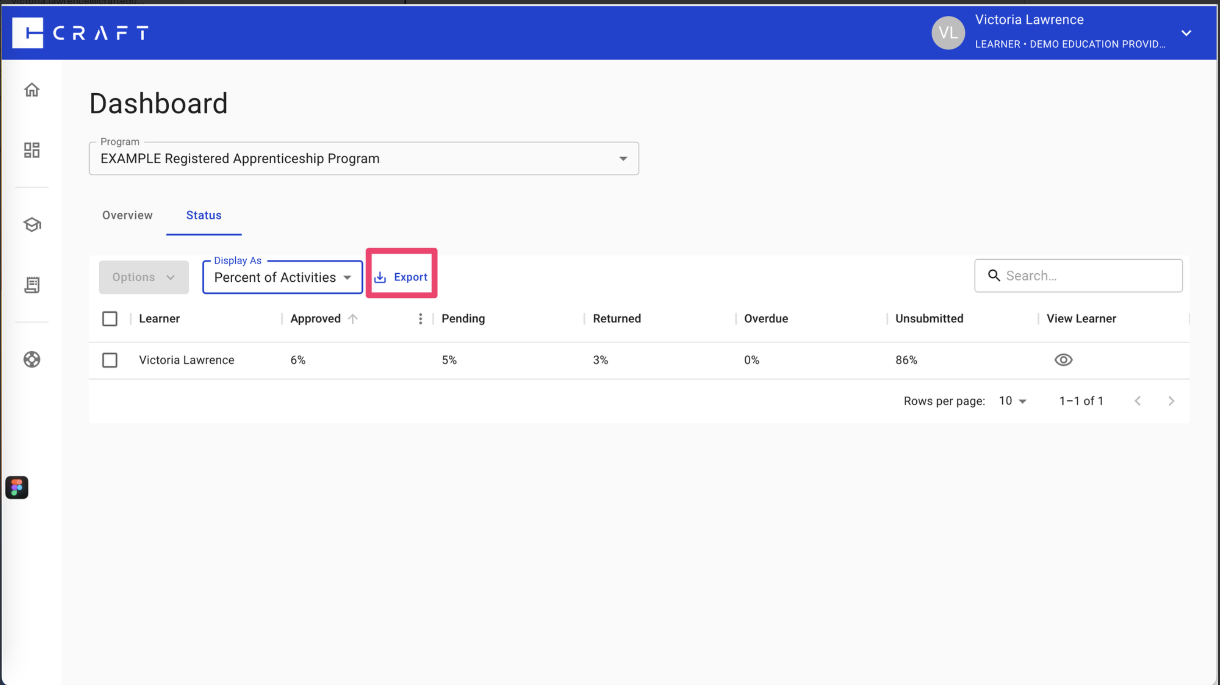Click the graduation cap sidebar icon
Image resolution: width=1220 pixels, height=685 pixels.
[32, 224]
